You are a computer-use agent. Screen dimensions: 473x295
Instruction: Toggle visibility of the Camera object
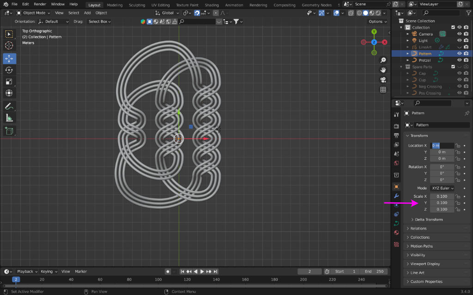pyautogui.click(x=459, y=34)
